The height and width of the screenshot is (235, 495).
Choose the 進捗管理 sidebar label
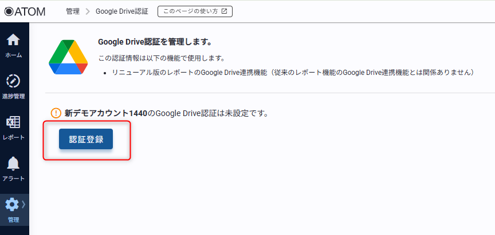coord(14,96)
